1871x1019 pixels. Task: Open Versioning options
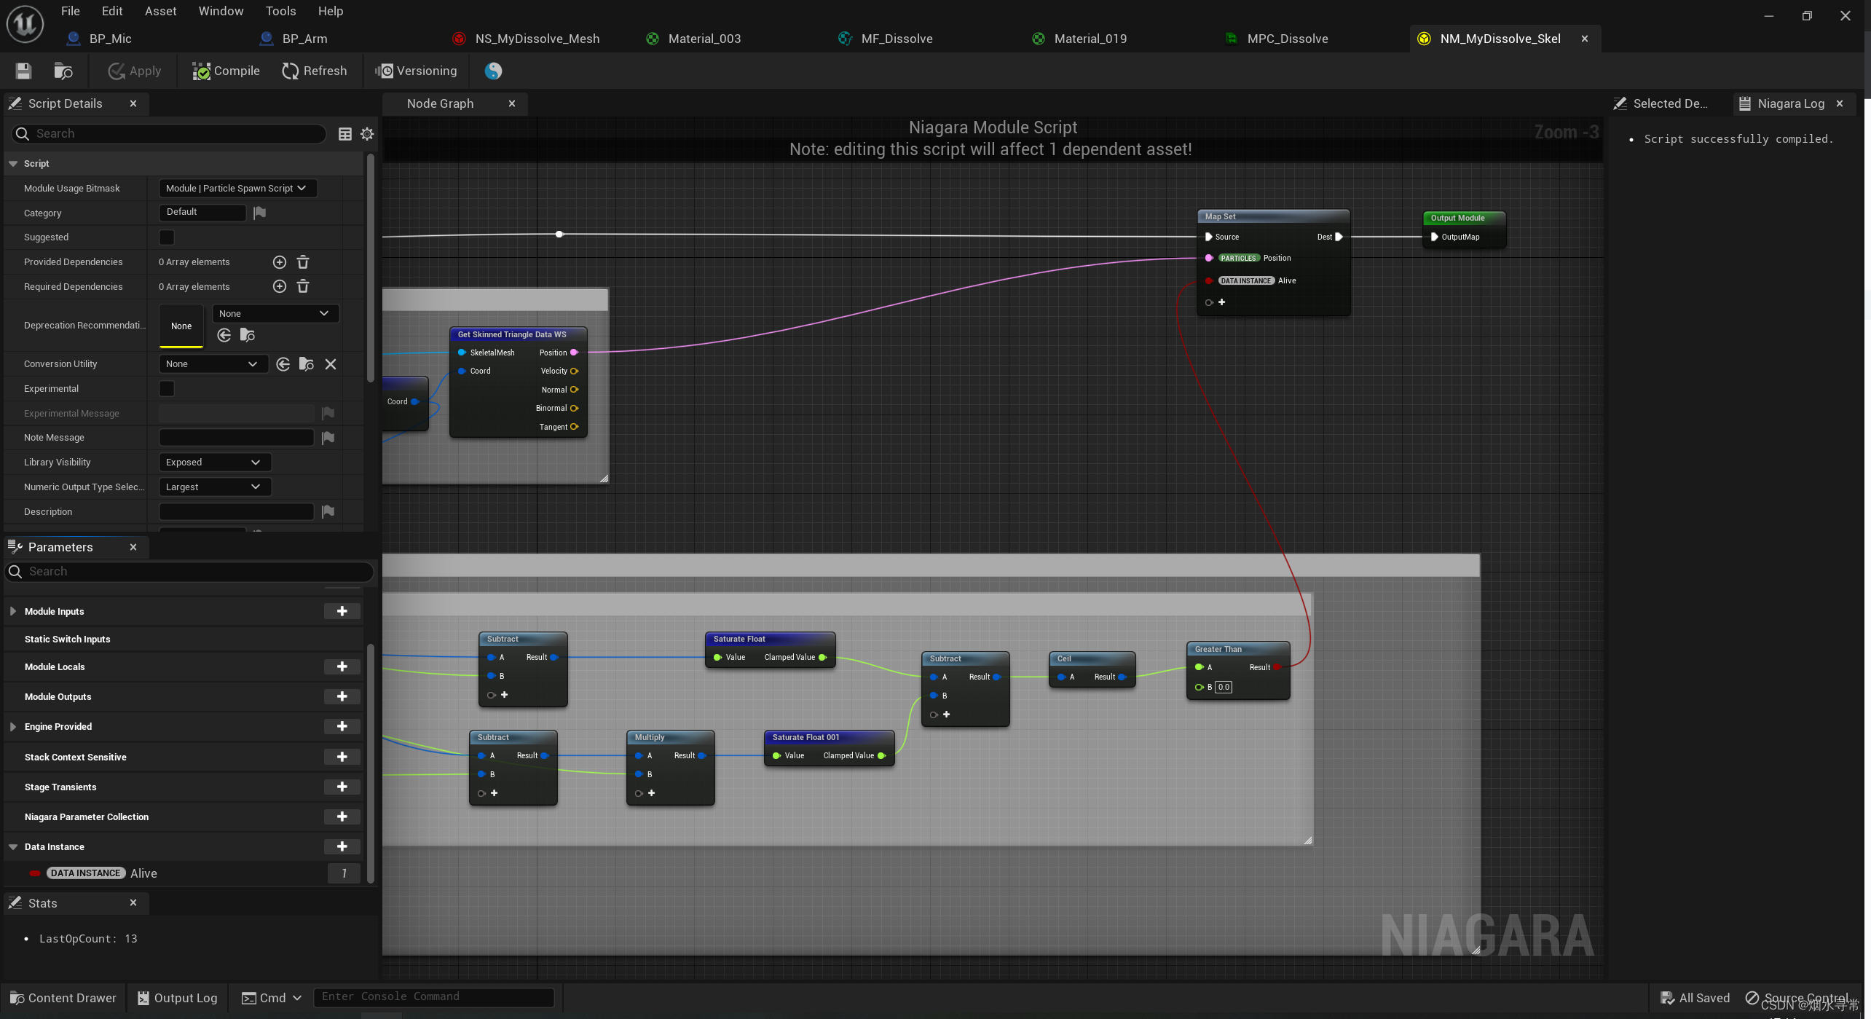(416, 71)
